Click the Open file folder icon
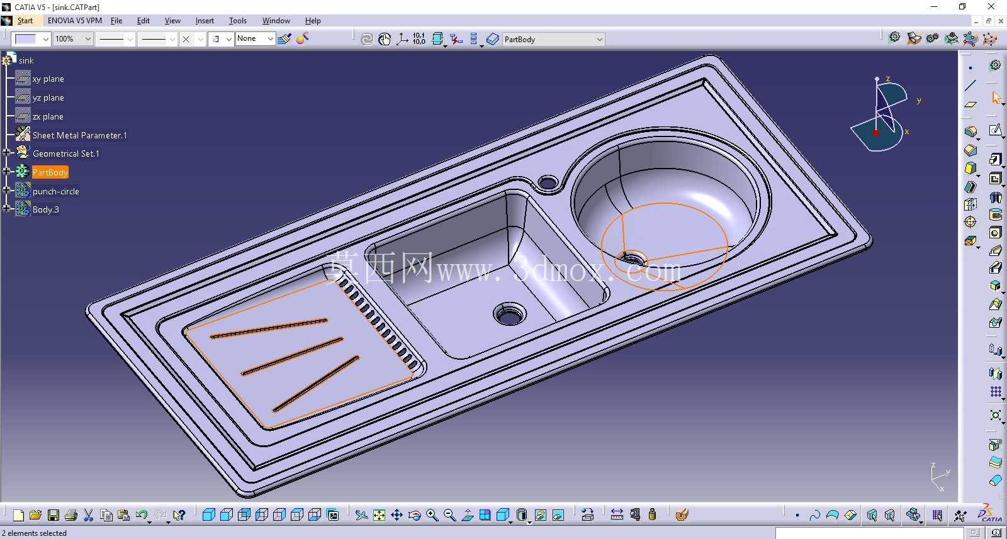Screen dimensions: 1007x539 pyautogui.click(x=35, y=516)
